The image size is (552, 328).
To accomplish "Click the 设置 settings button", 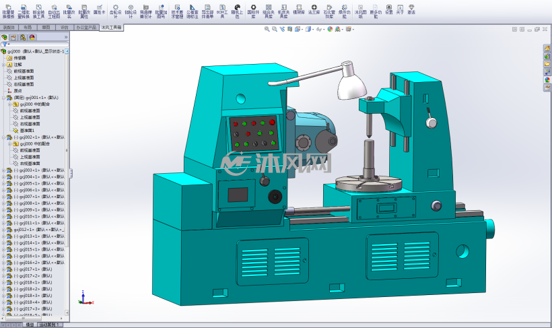I will click(x=388, y=9).
